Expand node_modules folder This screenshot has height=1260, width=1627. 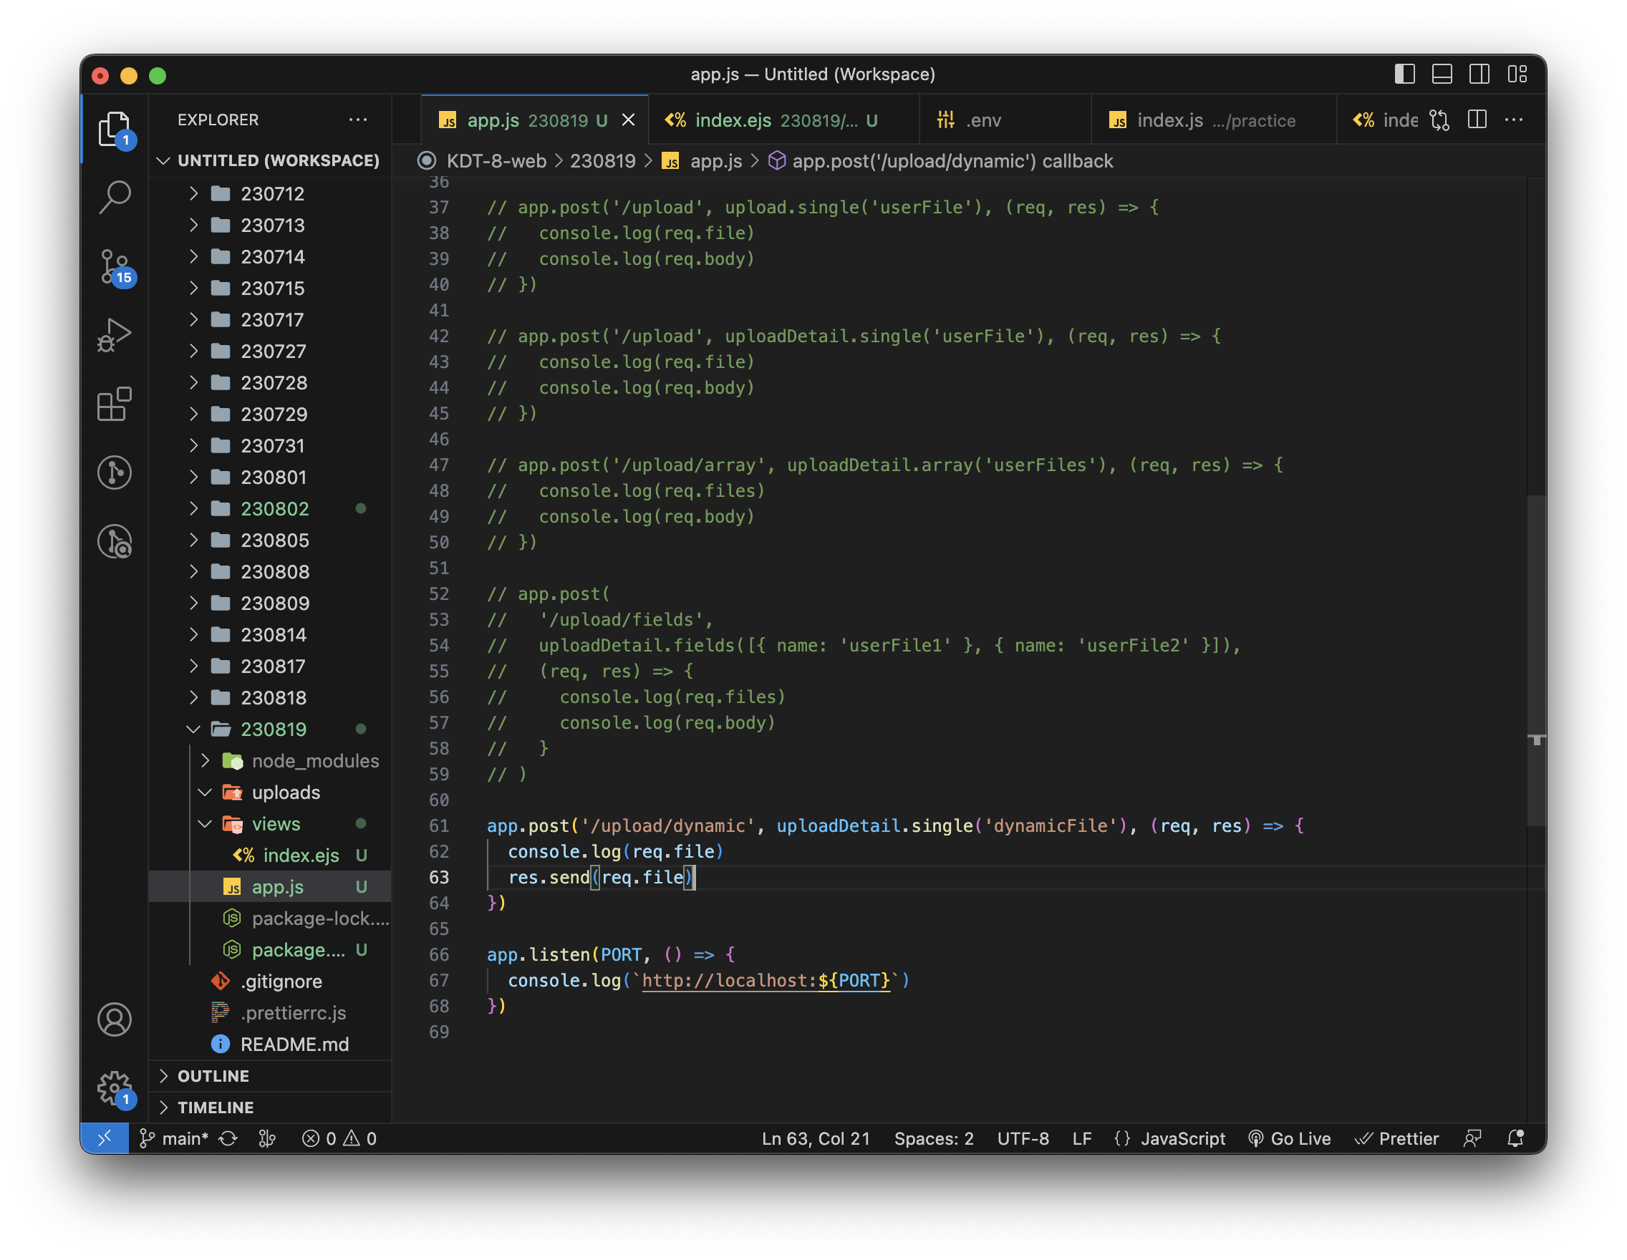[271, 761]
